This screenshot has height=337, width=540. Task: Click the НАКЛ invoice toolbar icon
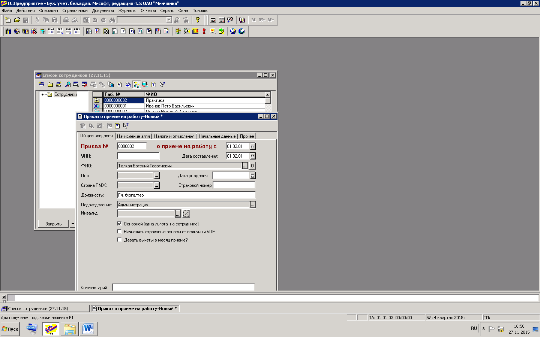77,31
